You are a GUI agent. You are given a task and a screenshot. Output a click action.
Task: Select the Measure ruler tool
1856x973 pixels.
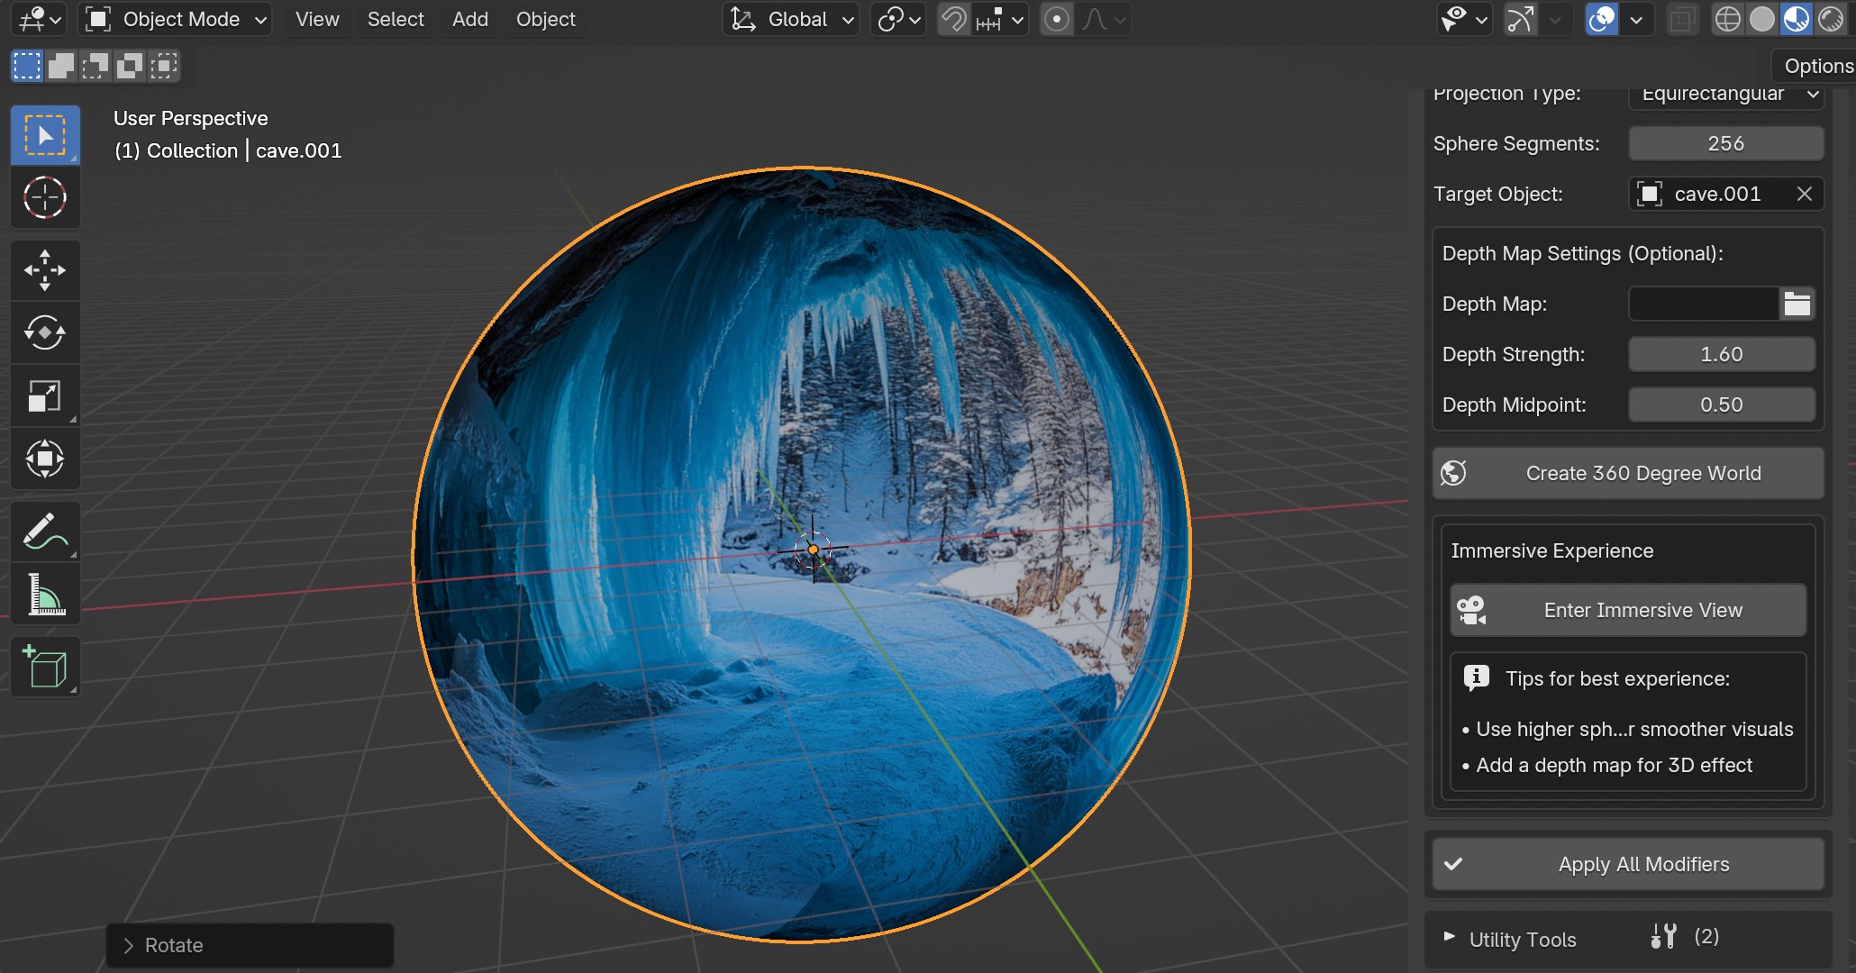tap(45, 595)
